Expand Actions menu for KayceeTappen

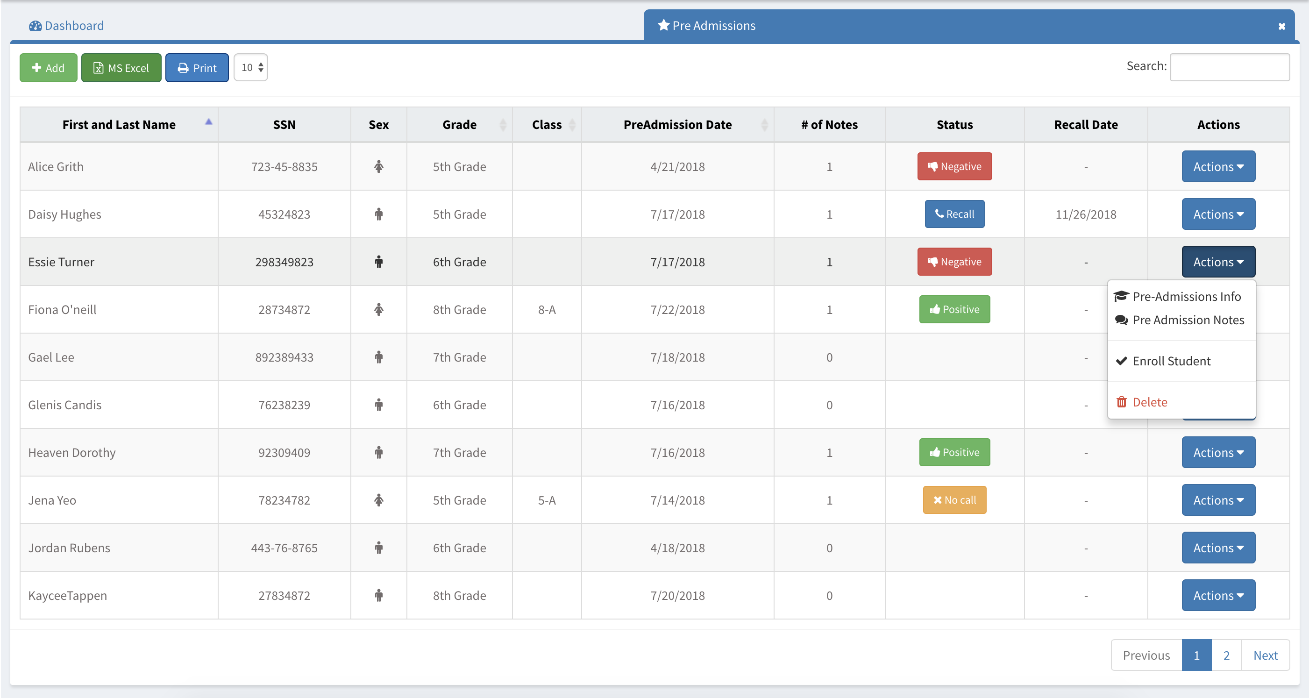pyautogui.click(x=1218, y=595)
